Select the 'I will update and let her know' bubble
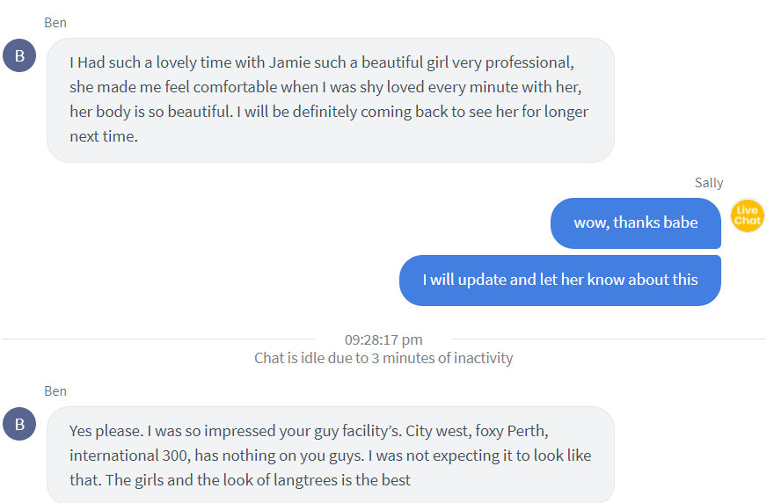The image size is (774, 503). 560,281
